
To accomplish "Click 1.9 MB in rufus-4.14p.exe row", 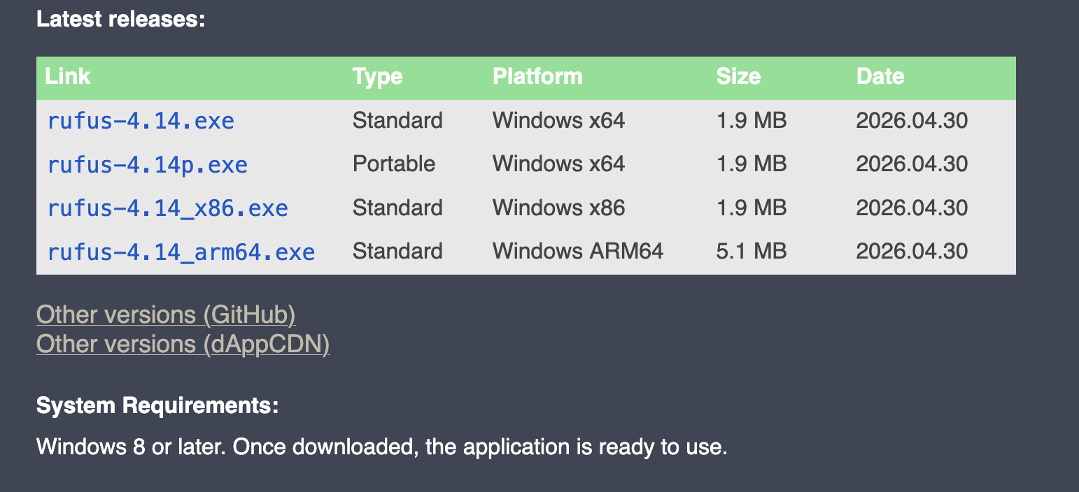I will coord(752,164).
